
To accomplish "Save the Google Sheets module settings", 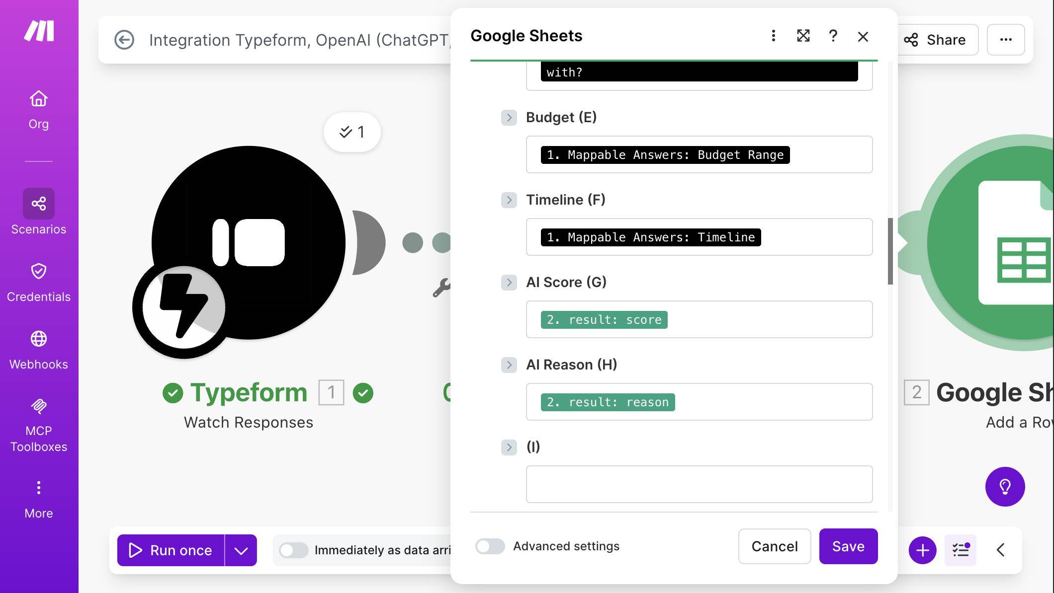I will click(848, 546).
